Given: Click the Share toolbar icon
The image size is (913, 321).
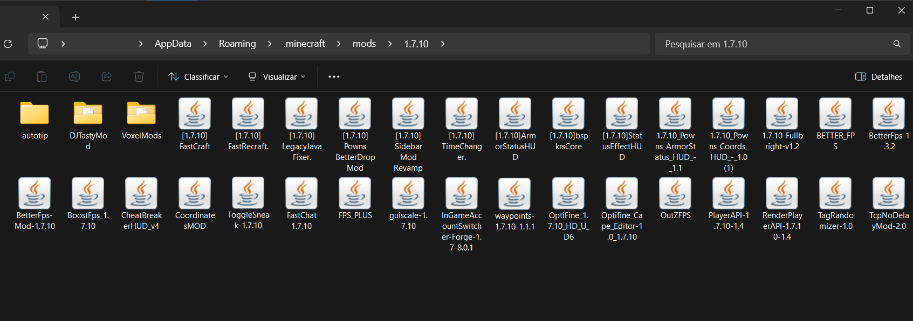Looking at the screenshot, I should click(x=107, y=76).
